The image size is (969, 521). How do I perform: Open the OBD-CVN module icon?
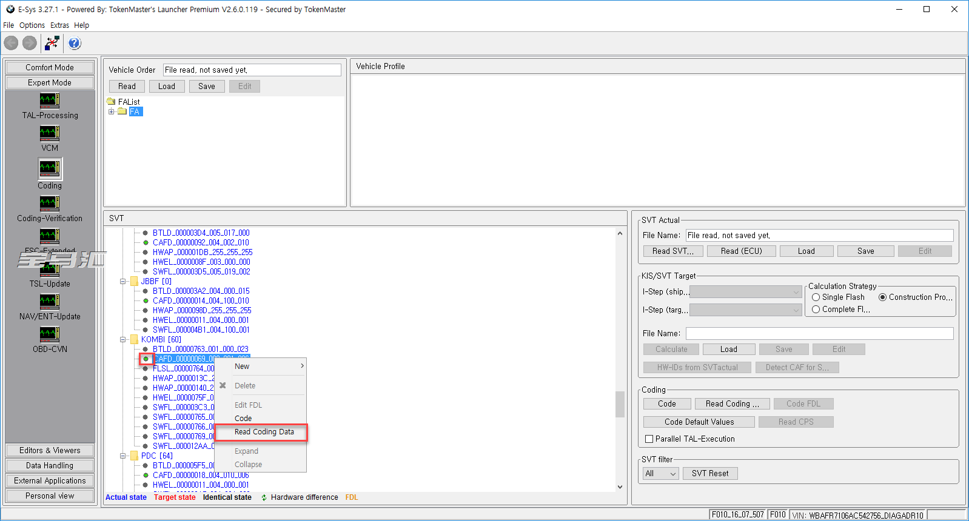[x=50, y=334]
